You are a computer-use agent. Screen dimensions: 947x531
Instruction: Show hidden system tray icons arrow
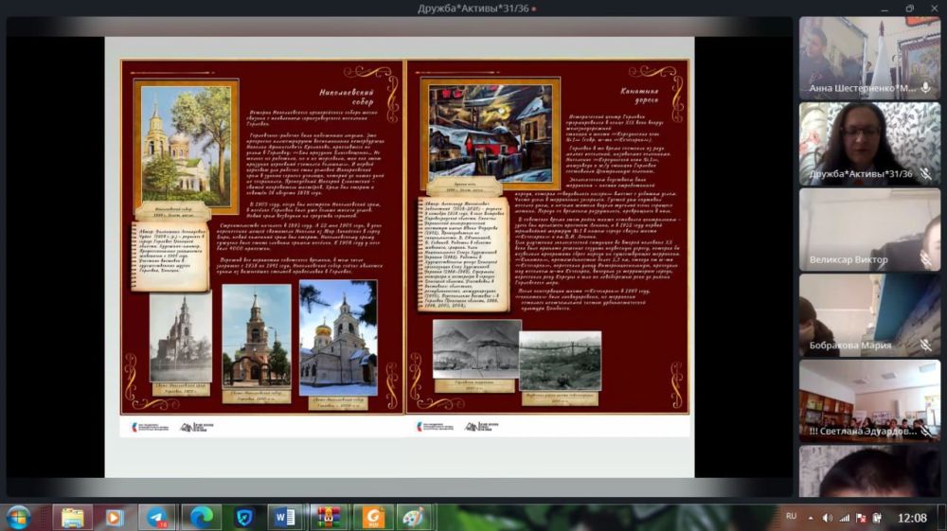coord(811,519)
